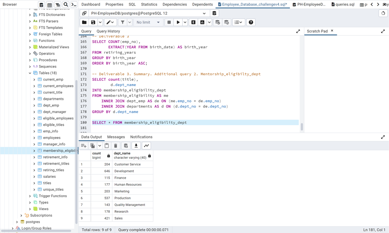The image size is (389, 233).
Task: Click the Delete row trash icon
Action: pyautogui.click(x=115, y=145)
